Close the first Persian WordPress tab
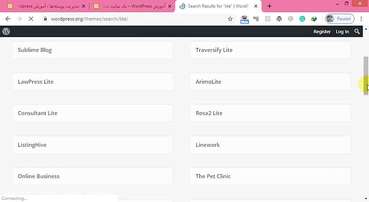Screen dimensions: 369x202 83,6
